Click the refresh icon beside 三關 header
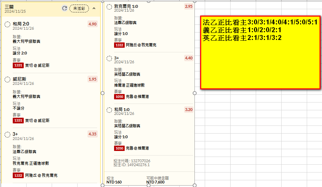The width and height of the screenshot is (322, 187). tap(64, 8)
